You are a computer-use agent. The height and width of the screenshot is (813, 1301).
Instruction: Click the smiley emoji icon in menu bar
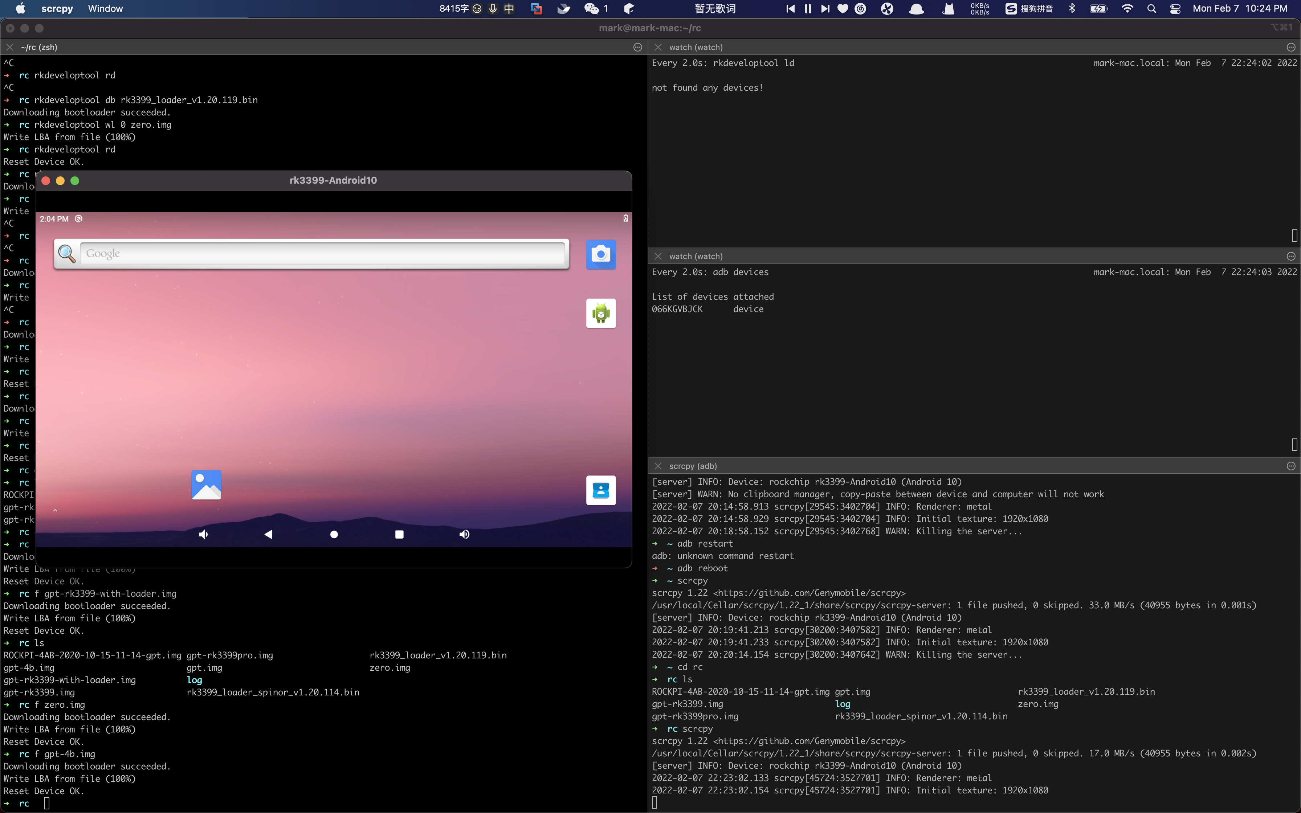[477, 8]
